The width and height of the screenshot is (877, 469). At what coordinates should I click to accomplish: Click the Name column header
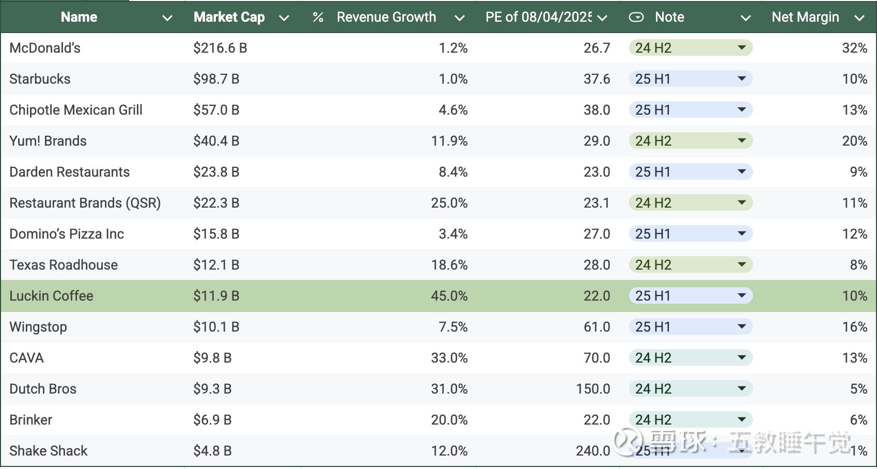click(79, 17)
